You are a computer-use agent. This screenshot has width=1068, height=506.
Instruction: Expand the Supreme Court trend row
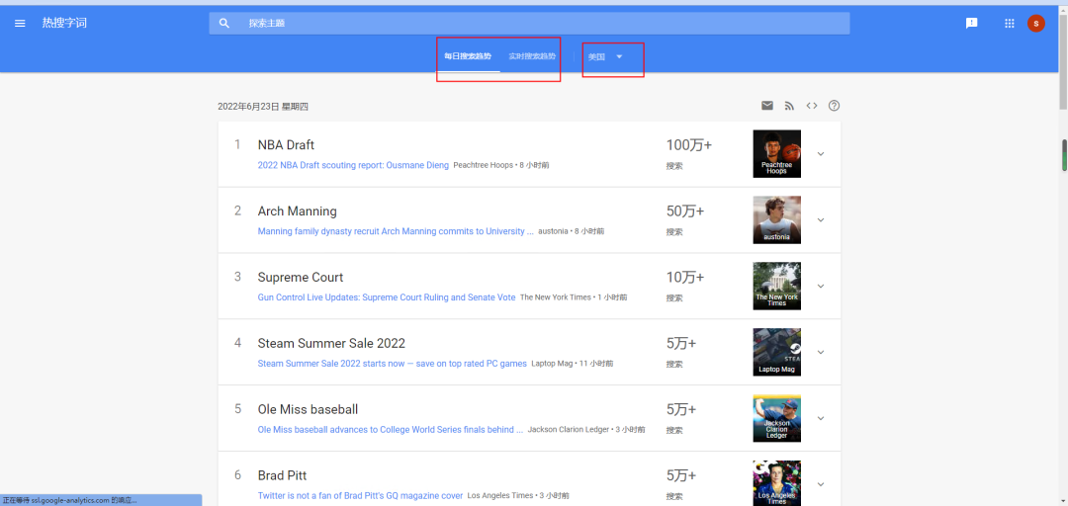(x=820, y=286)
